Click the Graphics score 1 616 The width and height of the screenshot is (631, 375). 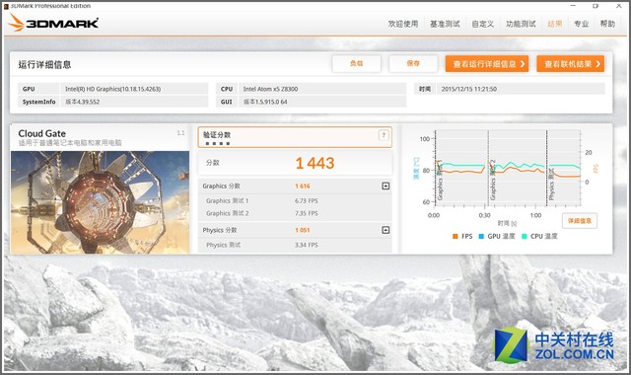click(303, 187)
